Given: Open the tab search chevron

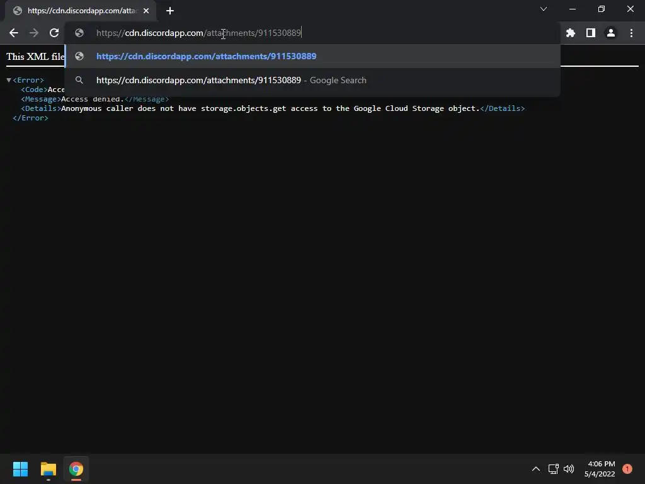Looking at the screenshot, I should [x=544, y=9].
